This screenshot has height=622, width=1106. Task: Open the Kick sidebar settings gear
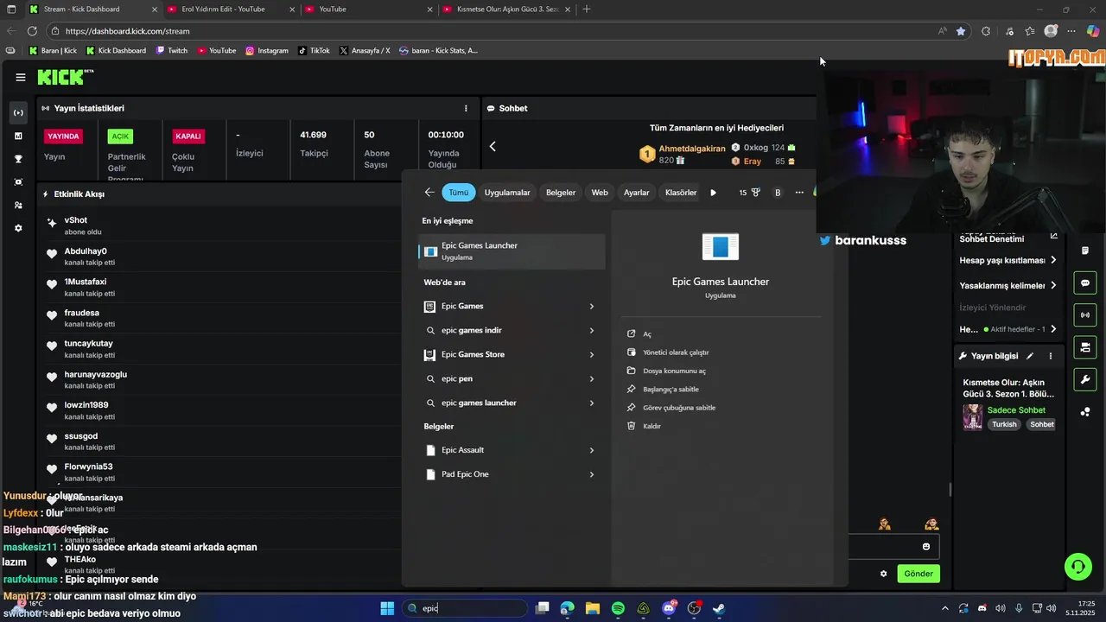[18, 228]
